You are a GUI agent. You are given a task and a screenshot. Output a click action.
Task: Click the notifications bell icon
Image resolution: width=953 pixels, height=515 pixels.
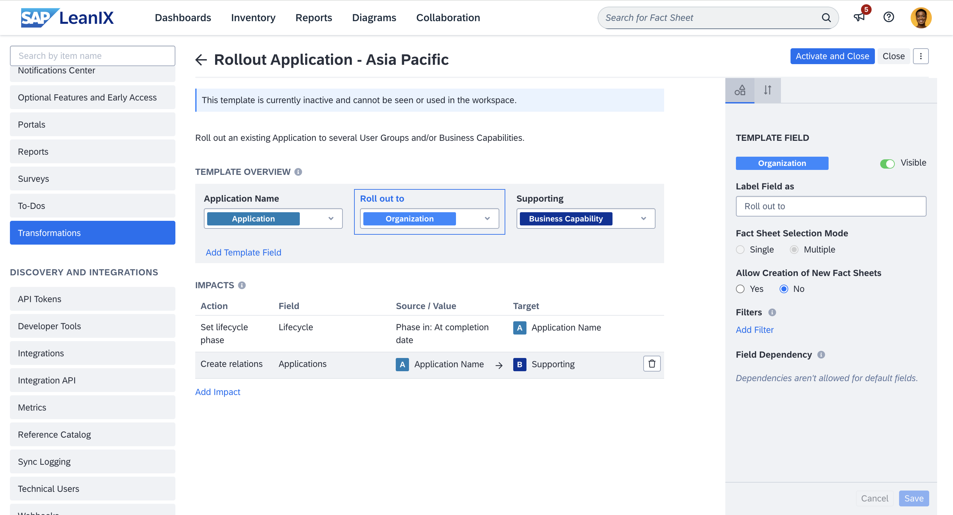(859, 17)
